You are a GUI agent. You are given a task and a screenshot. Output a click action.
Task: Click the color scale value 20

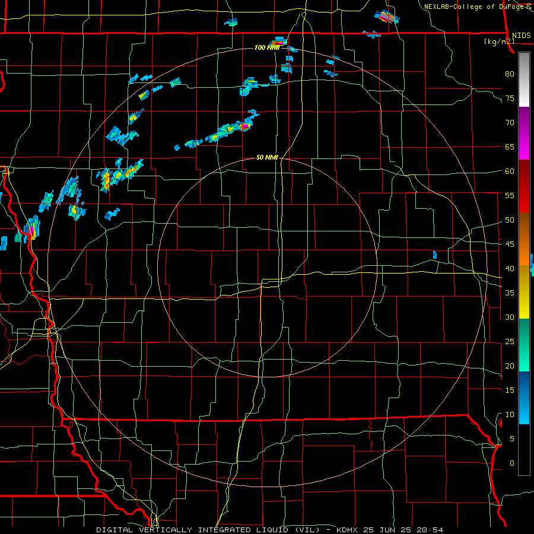pos(510,365)
